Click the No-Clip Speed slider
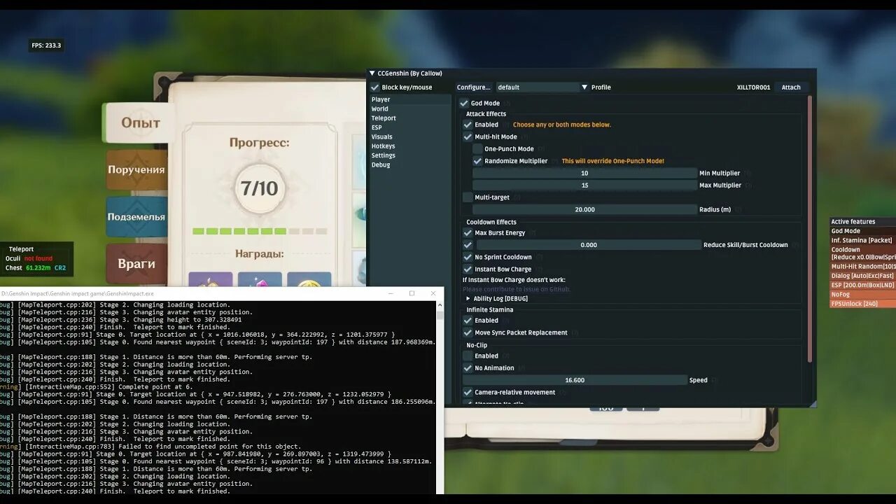Screen dimensions: 896x504 point(575,380)
